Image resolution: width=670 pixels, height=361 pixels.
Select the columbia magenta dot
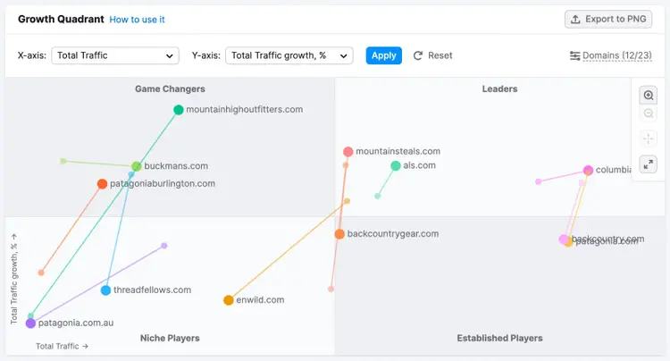tap(588, 170)
